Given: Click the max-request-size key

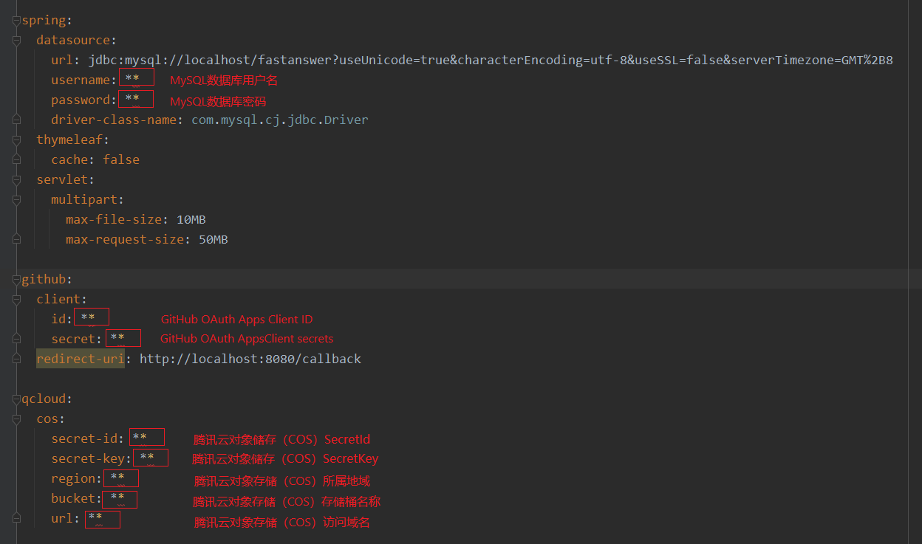Looking at the screenshot, I should pos(125,239).
